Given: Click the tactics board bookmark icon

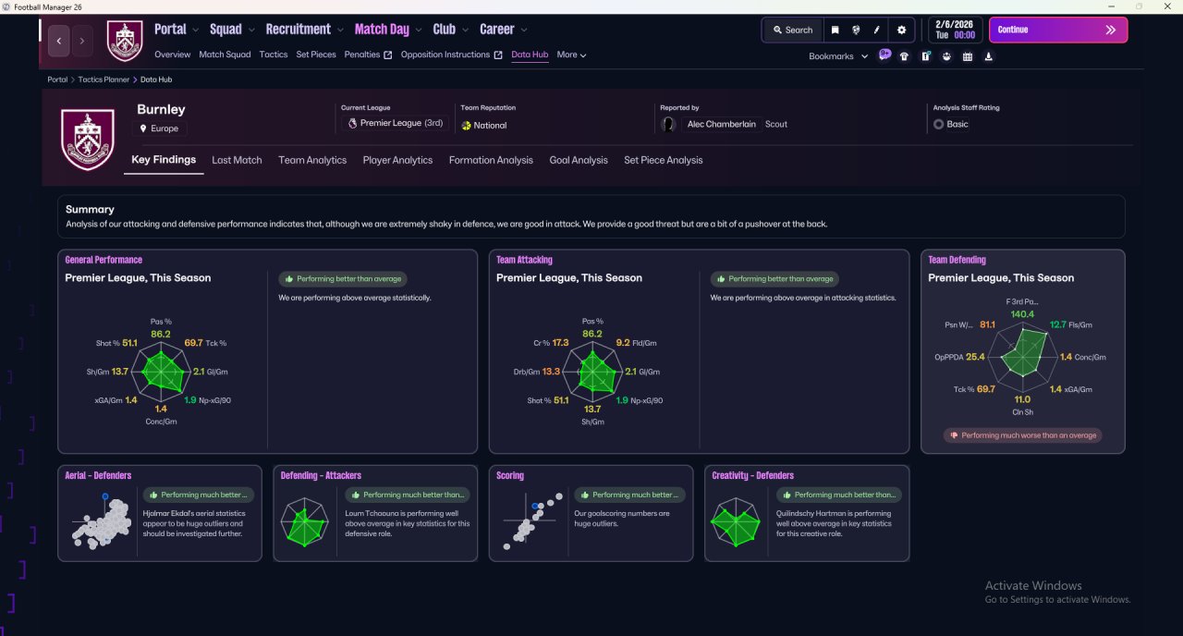Looking at the screenshot, I should (925, 56).
